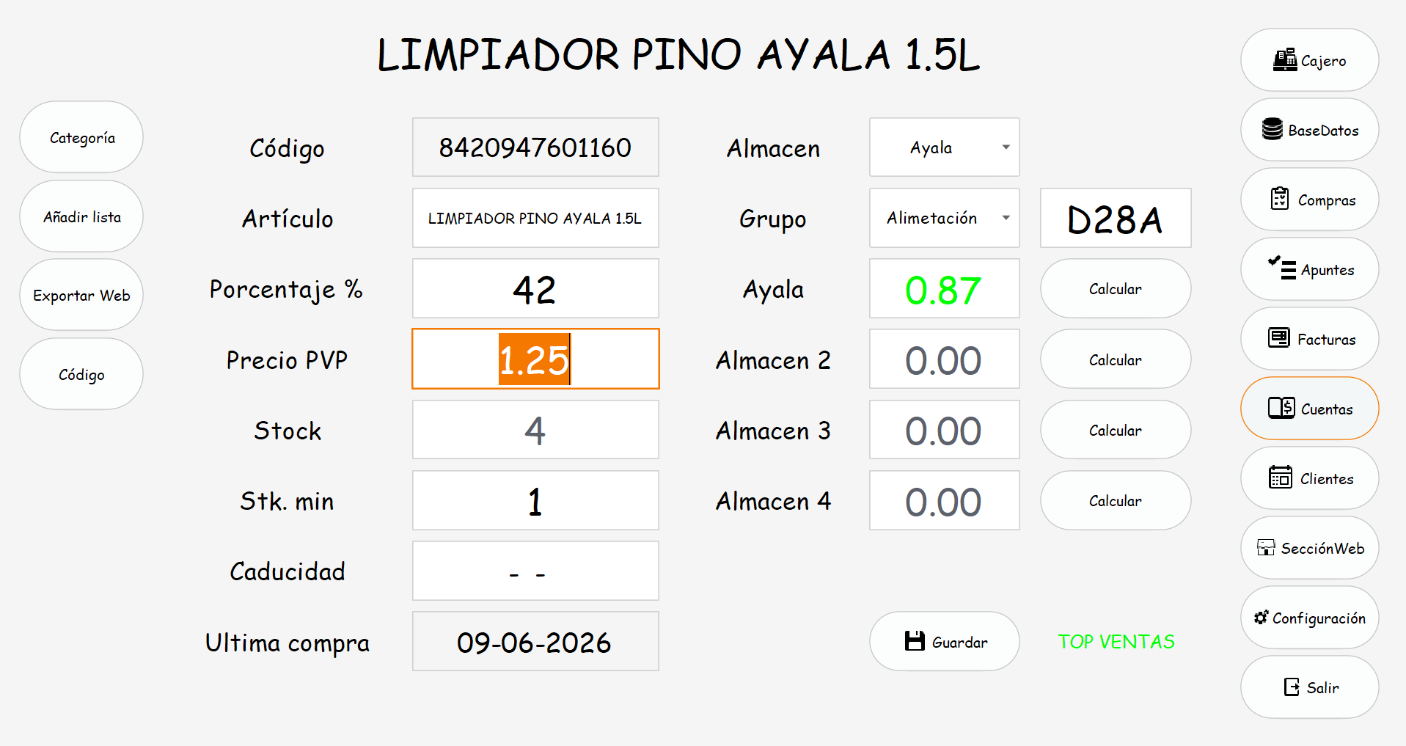Open Clientes calendar icon
The height and width of the screenshot is (746, 1406).
[x=1281, y=478]
